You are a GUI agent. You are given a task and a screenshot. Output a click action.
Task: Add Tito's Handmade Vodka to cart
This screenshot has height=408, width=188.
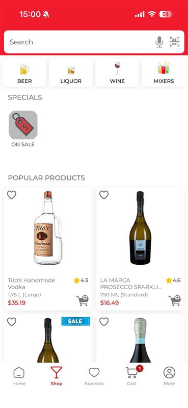82,300
